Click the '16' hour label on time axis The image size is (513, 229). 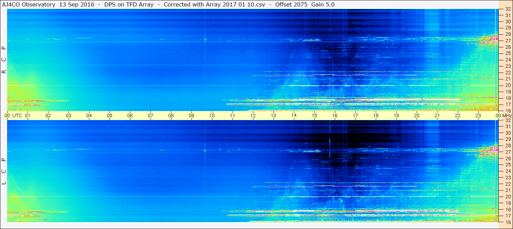click(x=335, y=116)
